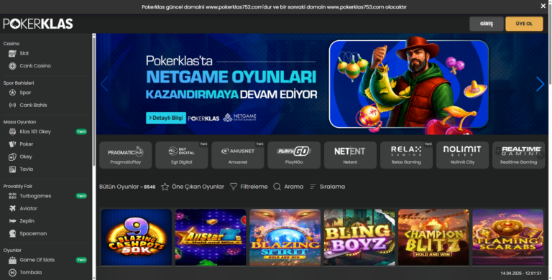This screenshot has width=552, height=280.
Task: Filter by PragmaticPlay provider
Action: [126, 155]
